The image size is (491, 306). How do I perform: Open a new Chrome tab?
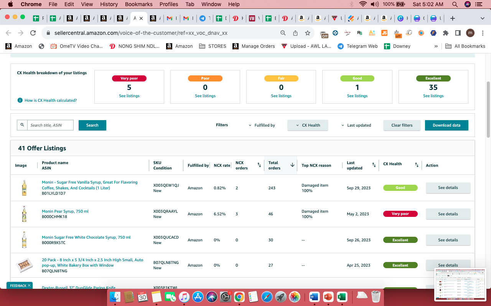(453, 18)
